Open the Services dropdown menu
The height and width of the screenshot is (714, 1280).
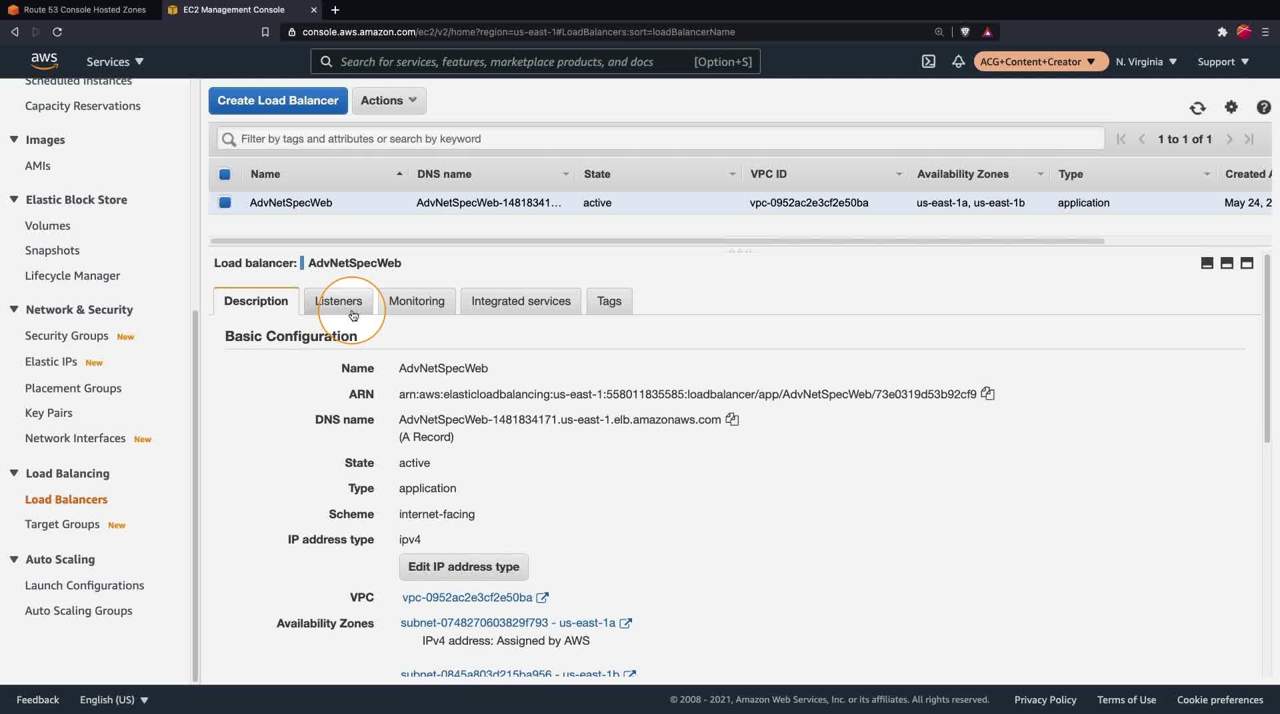115,61
